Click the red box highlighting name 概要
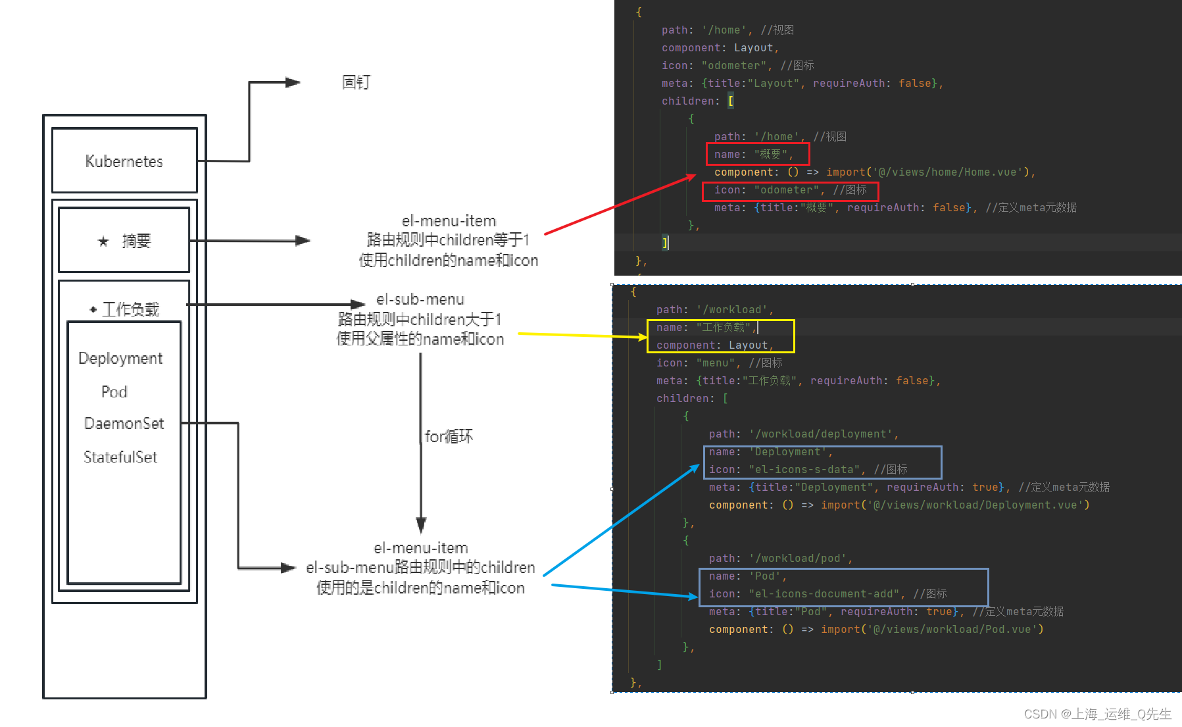 [756, 153]
